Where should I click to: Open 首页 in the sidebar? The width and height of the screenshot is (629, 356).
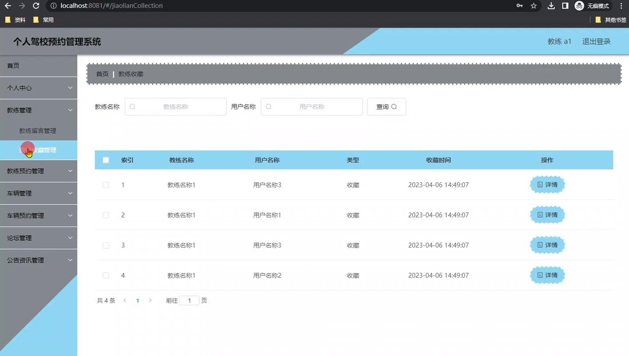click(38, 65)
